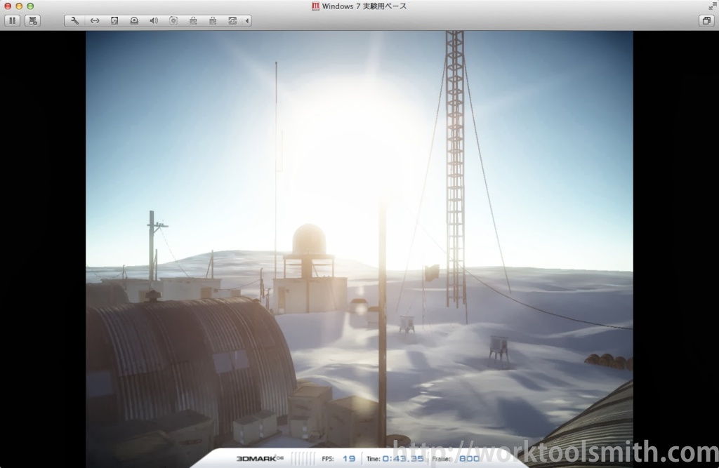Click the Frame counter 800
This screenshot has width=719, height=468.
click(x=469, y=458)
